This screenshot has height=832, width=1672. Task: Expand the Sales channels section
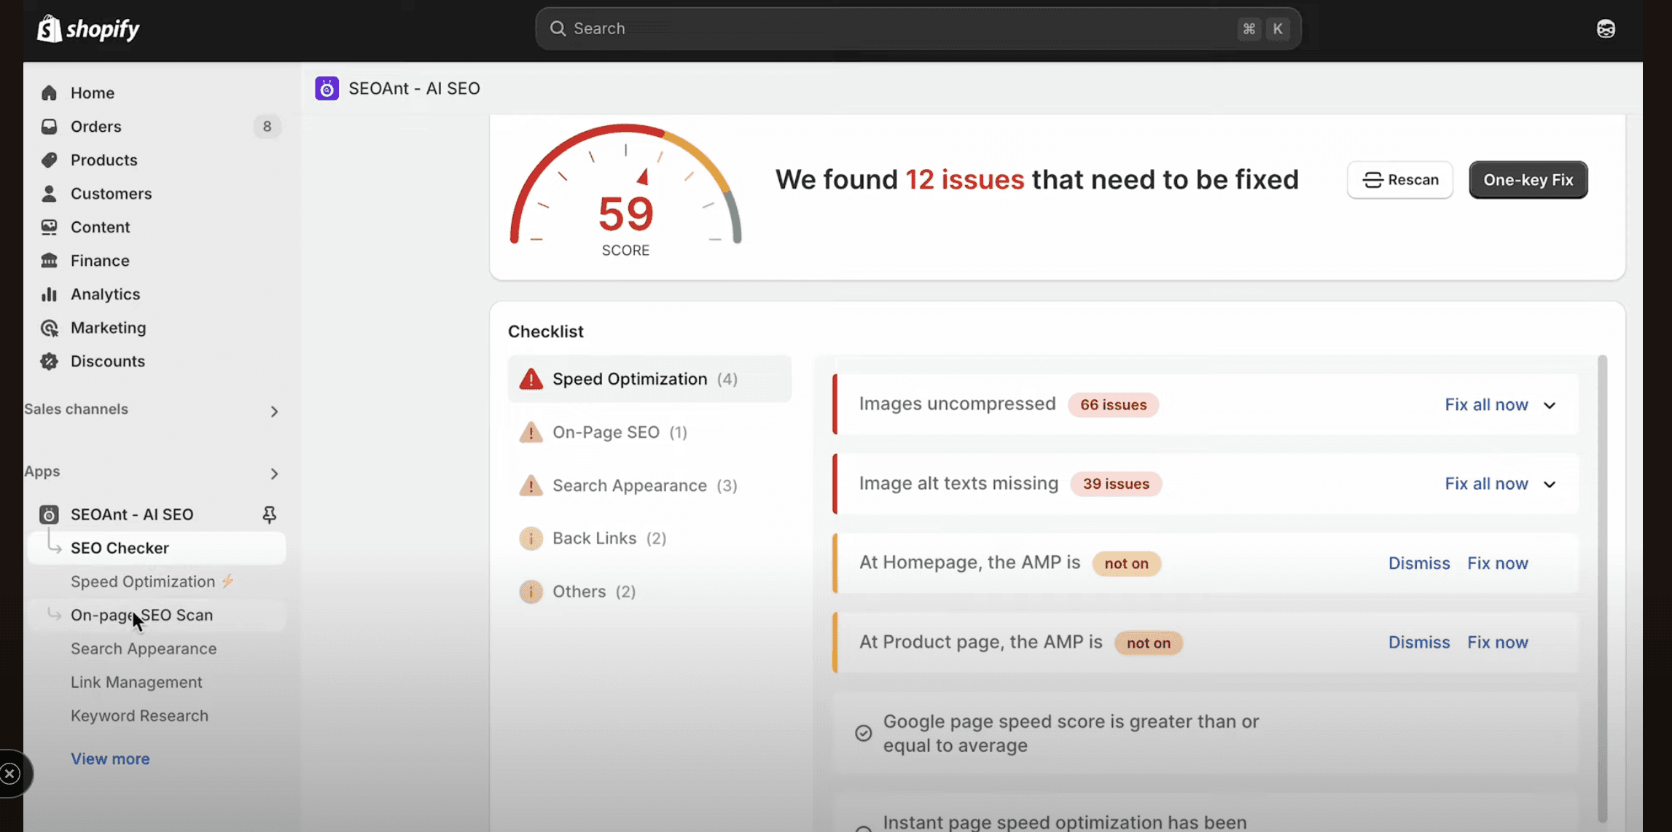click(x=274, y=412)
